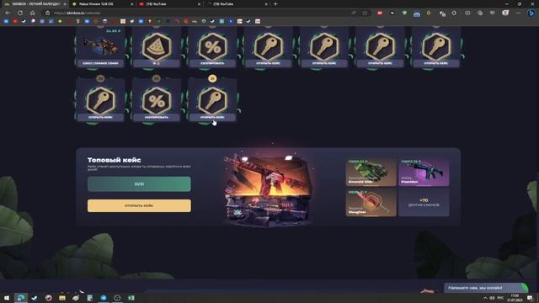Click the +70 other skins tile
The height and width of the screenshot is (303, 539).
[x=424, y=203]
